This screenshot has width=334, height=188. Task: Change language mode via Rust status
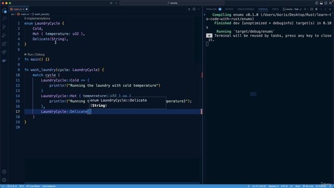(x=297, y=186)
